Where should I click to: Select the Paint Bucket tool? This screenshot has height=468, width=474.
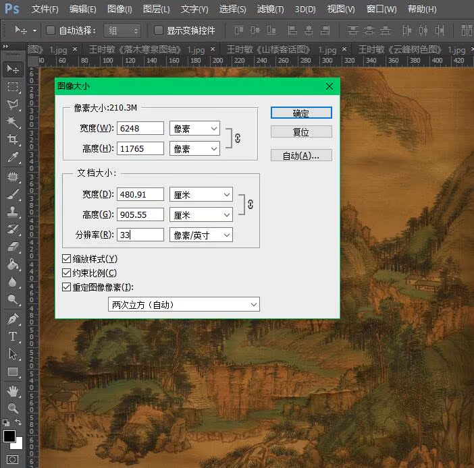tap(13, 264)
